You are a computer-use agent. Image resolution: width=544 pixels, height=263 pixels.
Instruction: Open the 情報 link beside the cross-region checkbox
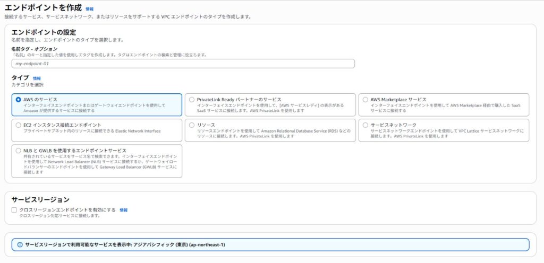[x=123, y=210]
